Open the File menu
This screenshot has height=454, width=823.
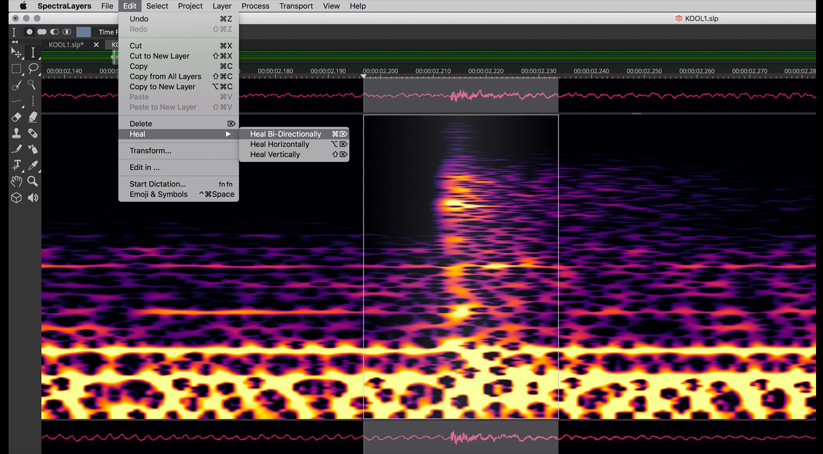[107, 6]
